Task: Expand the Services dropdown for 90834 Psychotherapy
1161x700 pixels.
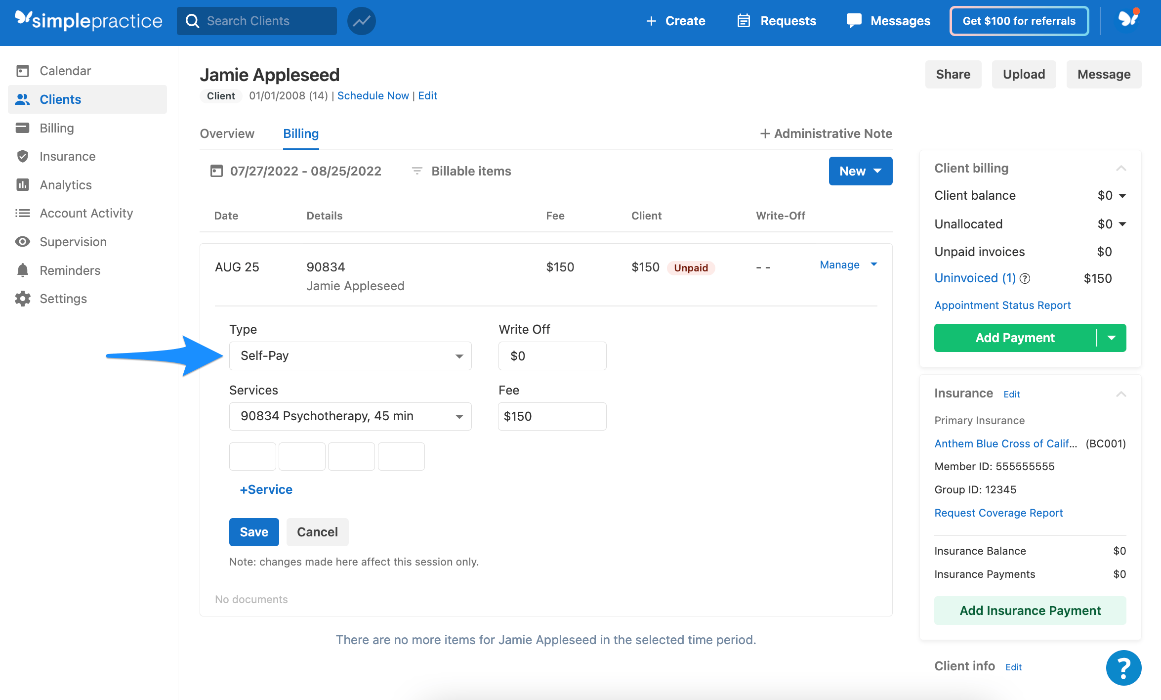Action: coord(350,416)
